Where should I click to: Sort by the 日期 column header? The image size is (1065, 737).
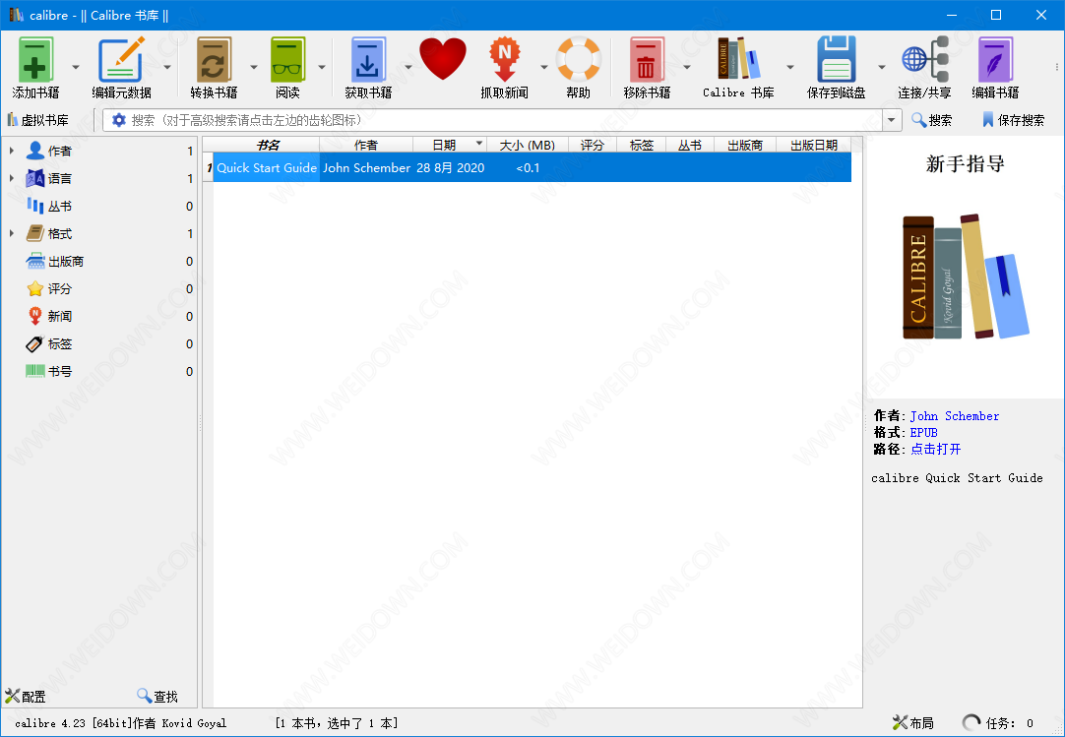click(x=450, y=145)
